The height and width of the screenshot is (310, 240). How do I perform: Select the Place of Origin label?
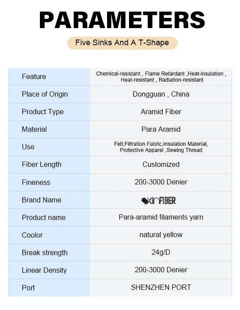(x=45, y=94)
